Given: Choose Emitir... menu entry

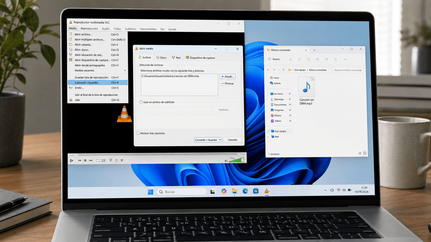Looking at the screenshot, I should coord(98,88).
